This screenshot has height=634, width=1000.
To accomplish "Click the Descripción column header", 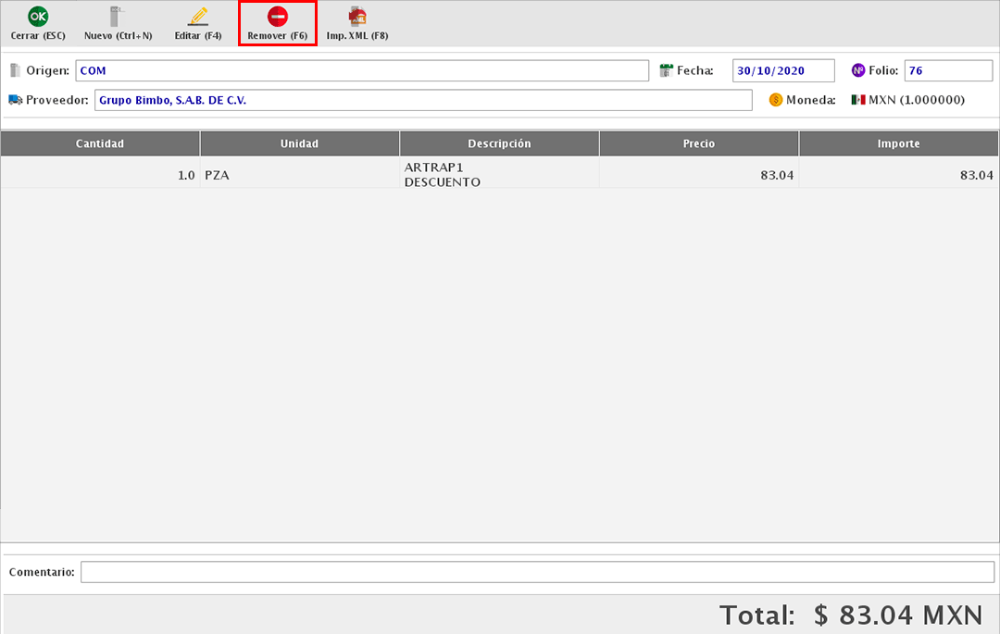I will tap(499, 143).
